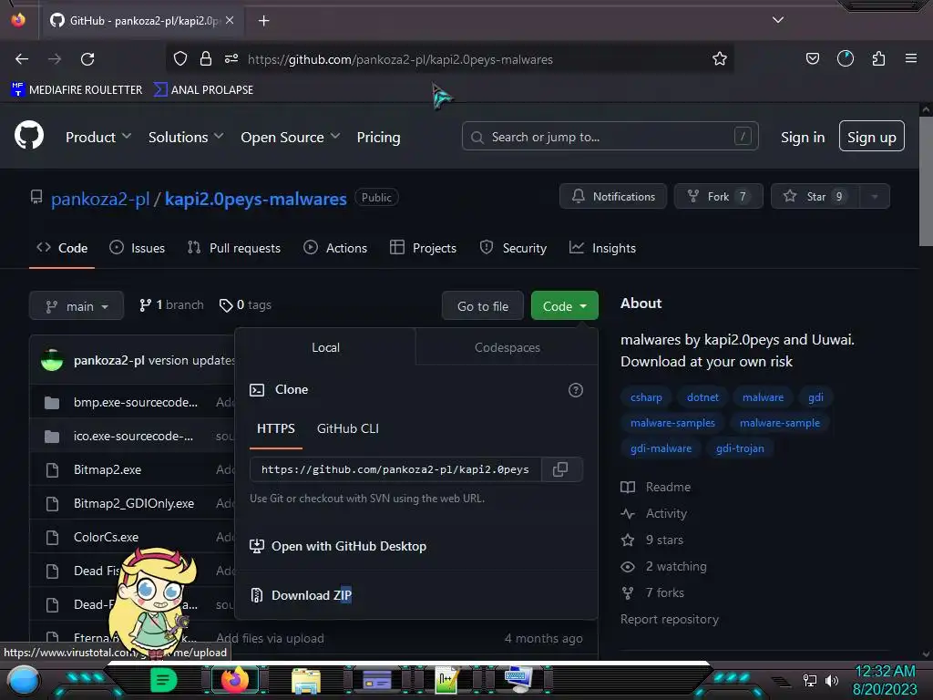Open the Pocket save icon

(x=812, y=58)
